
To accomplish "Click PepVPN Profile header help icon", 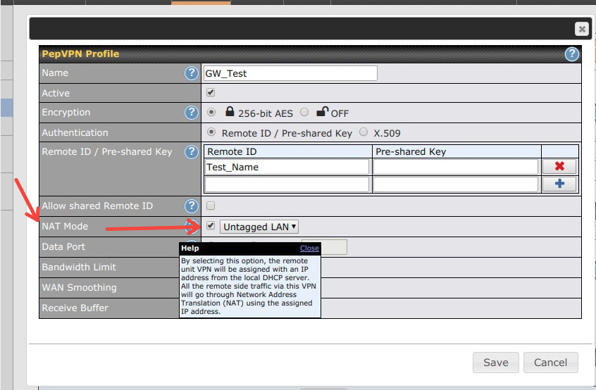I will (x=571, y=54).
